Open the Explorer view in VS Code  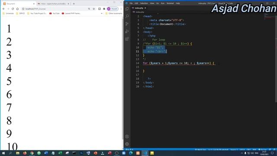(x=127, y=9)
